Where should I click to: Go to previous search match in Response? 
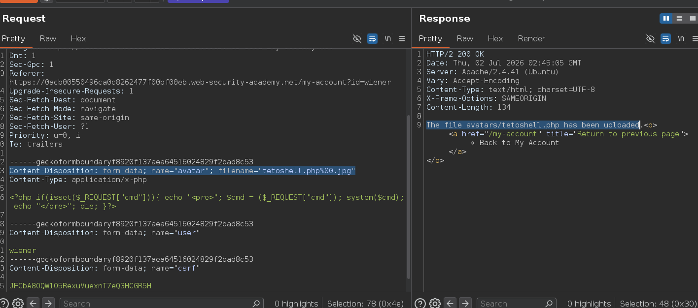point(450,303)
